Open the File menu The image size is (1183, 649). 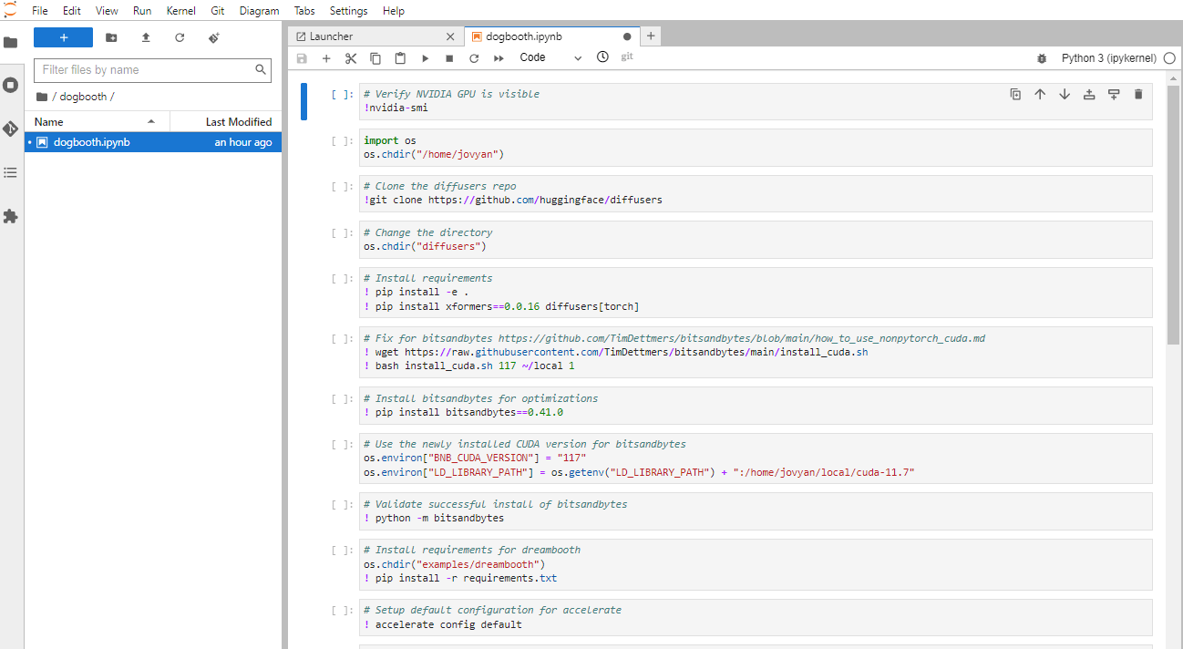(x=40, y=11)
